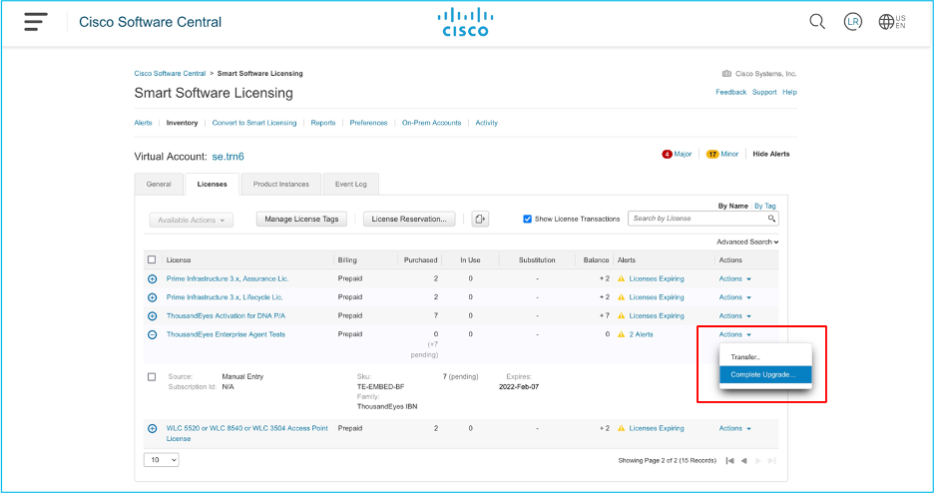Toggle Show License Transactions checkbox
This screenshot has width=934, height=493.
coord(528,219)
